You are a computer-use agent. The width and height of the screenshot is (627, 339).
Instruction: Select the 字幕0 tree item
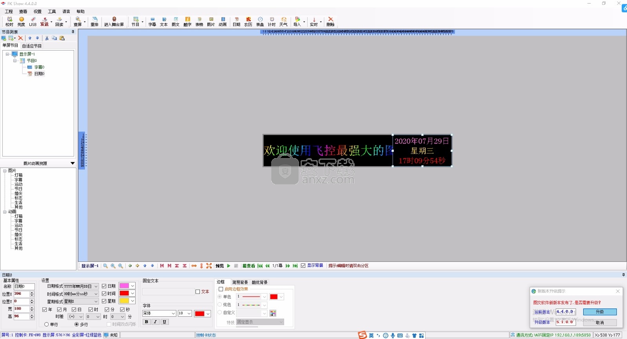tap(39, 67)
